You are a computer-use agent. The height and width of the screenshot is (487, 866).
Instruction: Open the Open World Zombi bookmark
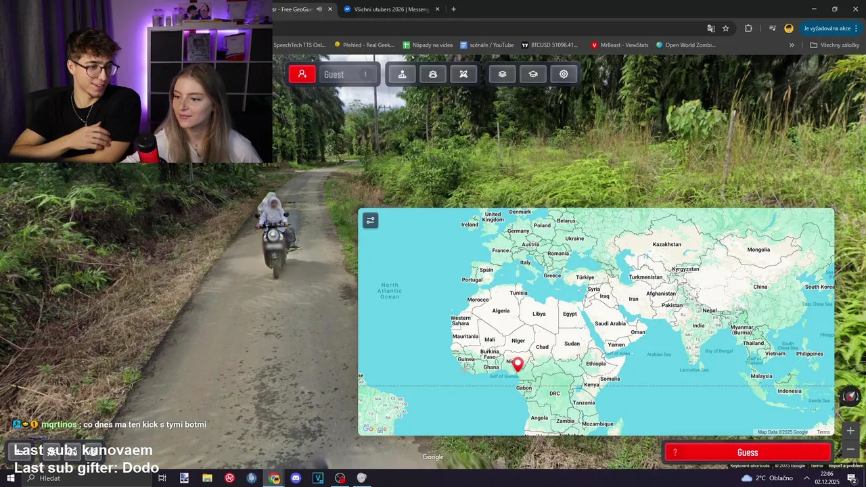(x=685, y=45)
